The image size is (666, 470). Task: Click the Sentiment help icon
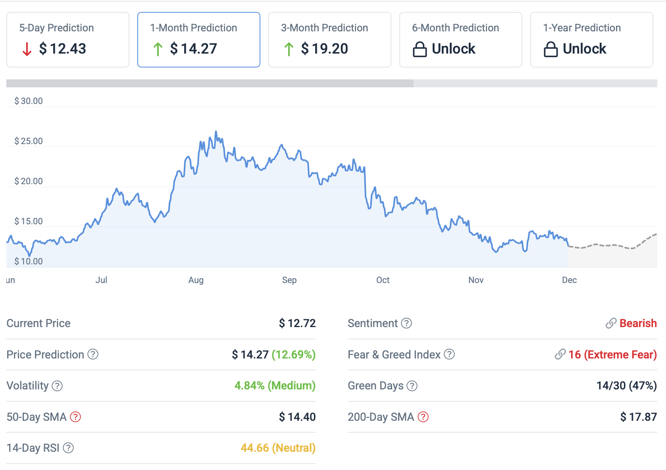[406, 323]
